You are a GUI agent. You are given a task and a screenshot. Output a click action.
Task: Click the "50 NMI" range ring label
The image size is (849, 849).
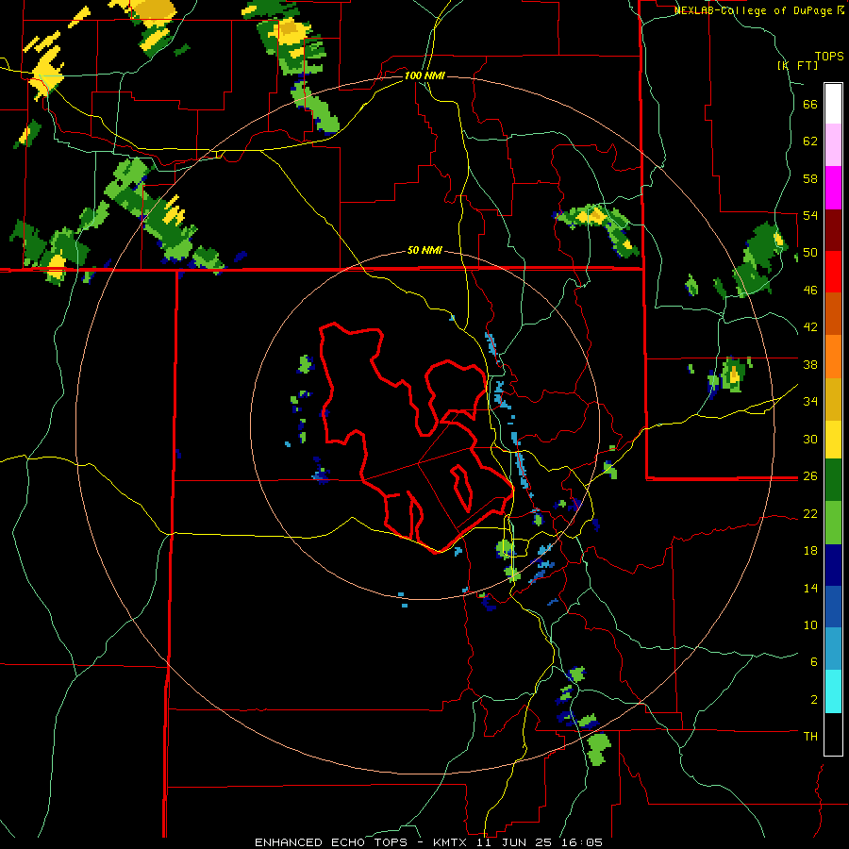point(424,250)
